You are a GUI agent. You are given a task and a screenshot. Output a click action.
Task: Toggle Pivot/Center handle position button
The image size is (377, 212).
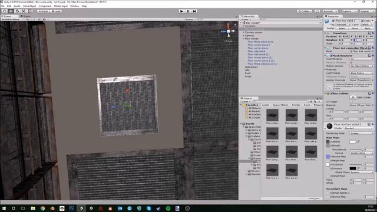pyautogui.click(x=43, y=11)
